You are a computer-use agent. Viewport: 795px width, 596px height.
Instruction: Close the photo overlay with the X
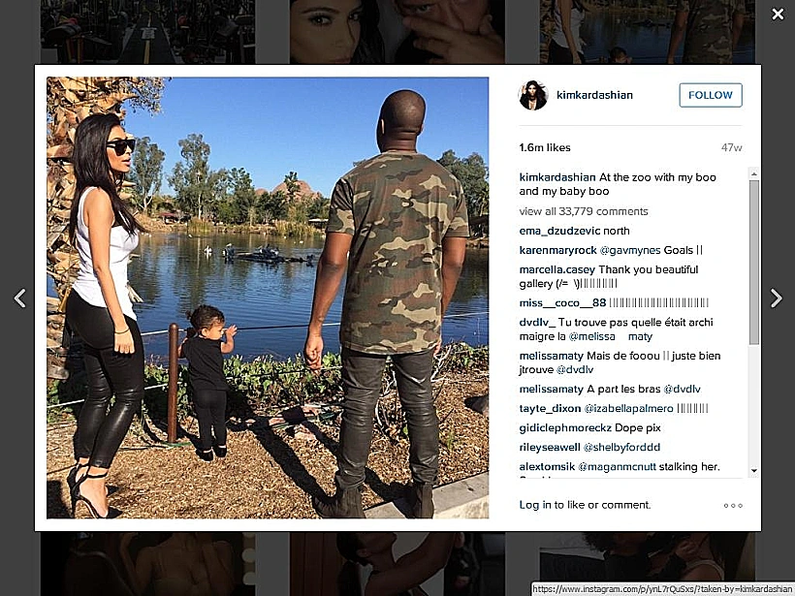coord(778,15)
